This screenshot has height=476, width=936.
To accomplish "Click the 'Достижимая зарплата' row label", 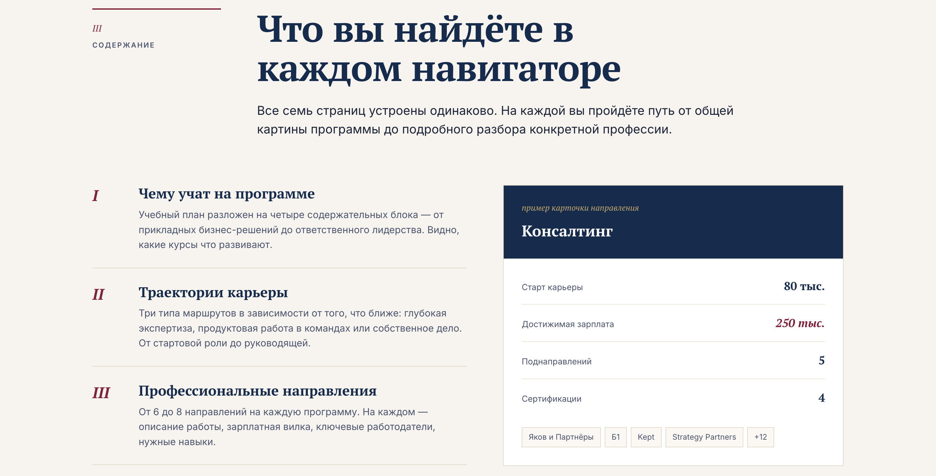I will 568,324.
